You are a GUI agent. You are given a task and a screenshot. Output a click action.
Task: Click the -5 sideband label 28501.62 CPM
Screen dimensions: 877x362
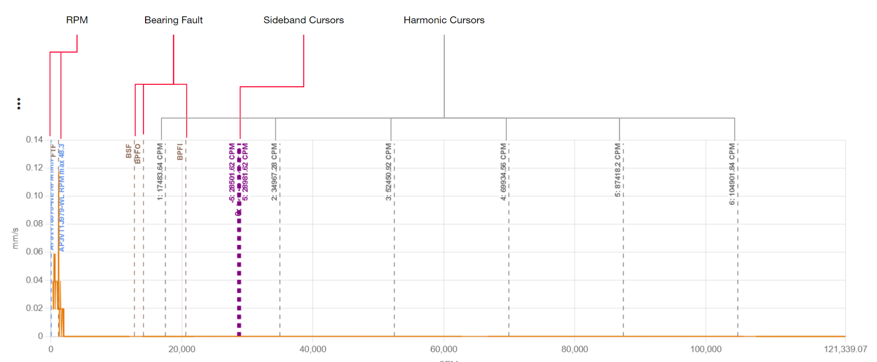[x=232, y=172]
